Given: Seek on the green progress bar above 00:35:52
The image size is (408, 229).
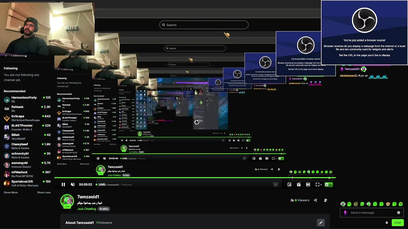Looking at the screenshot, I should click(195, 178).
